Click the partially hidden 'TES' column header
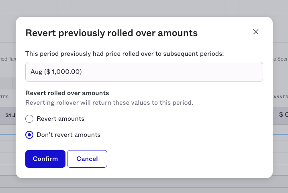Screen dimensions: 288x193 4,97
